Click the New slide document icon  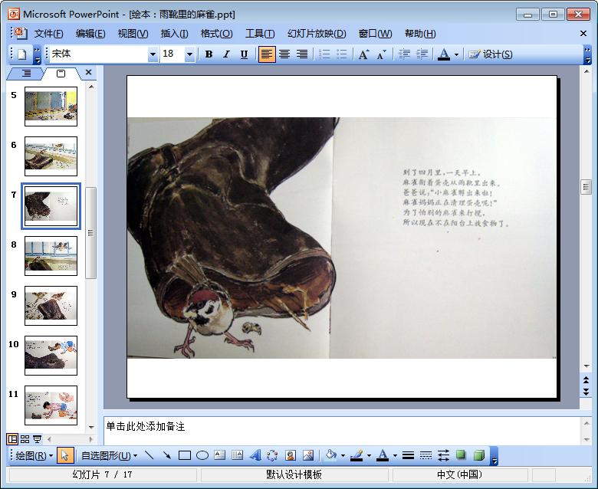21,54
